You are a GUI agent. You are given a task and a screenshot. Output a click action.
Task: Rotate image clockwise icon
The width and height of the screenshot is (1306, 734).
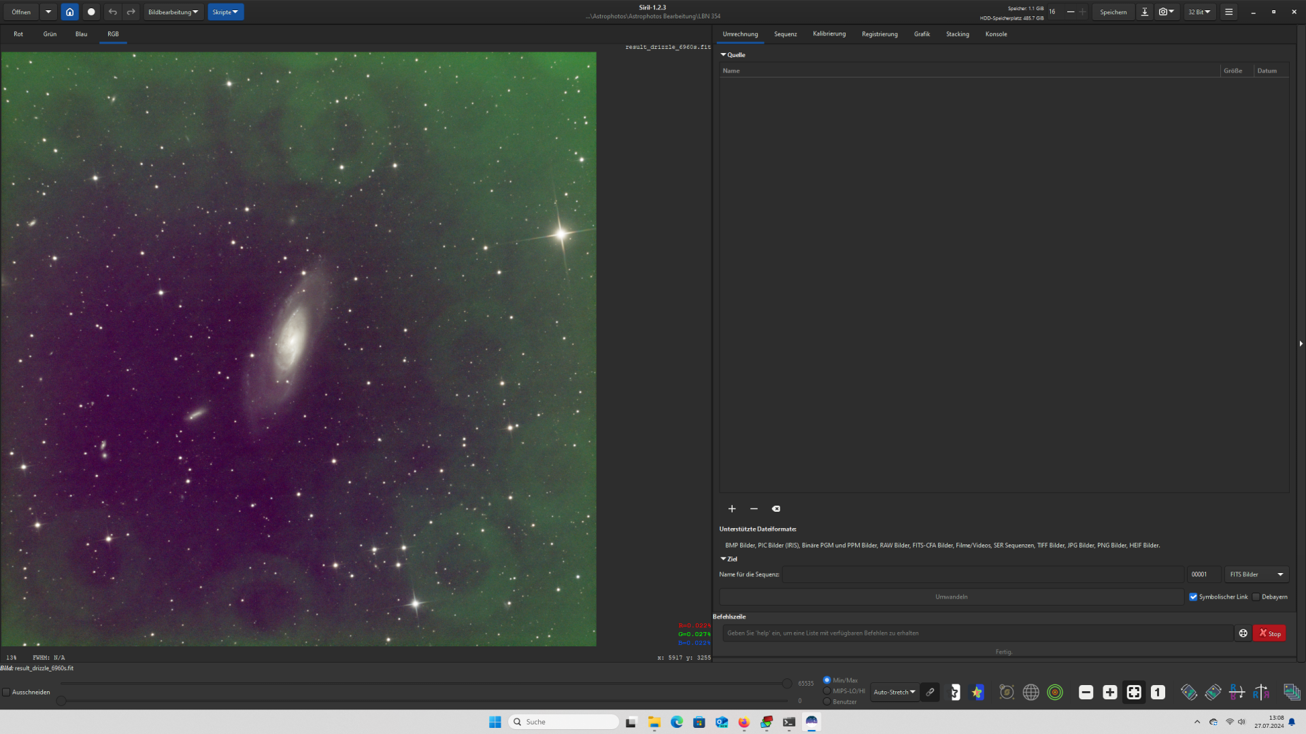pos(1213,692)
